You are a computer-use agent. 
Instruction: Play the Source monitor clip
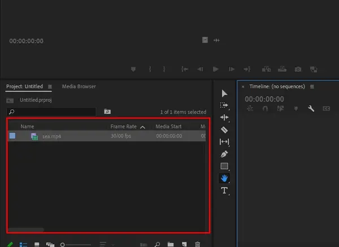pyautogui.click(x=216, y=69)
